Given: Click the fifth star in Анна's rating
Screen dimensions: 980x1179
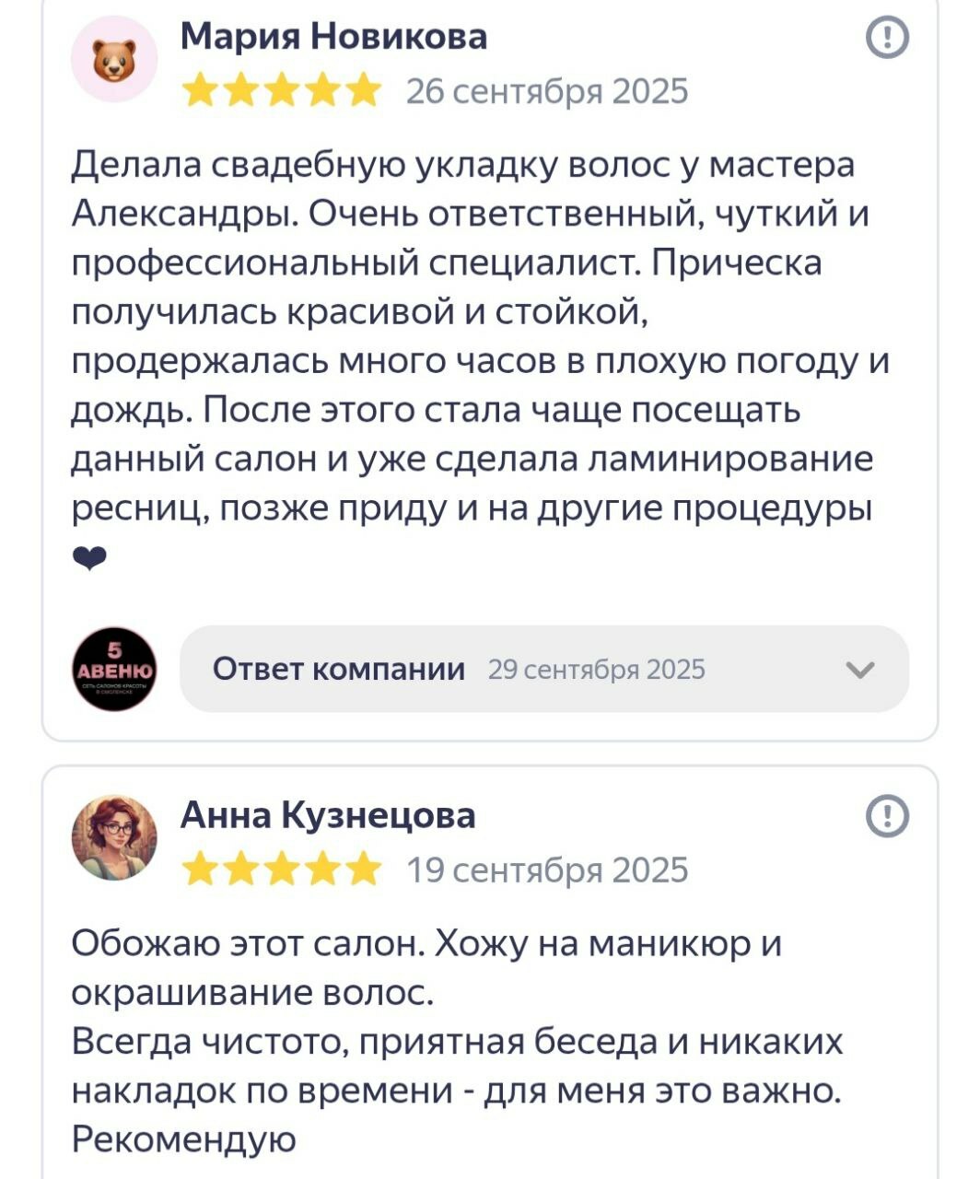Looking at the screenshot, I should [364, 870].
